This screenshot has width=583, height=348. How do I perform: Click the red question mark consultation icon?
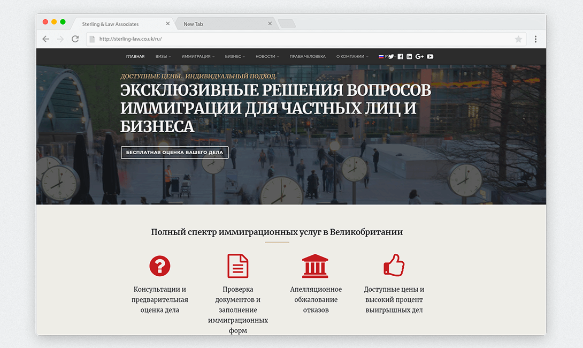[x=160, y=266]
